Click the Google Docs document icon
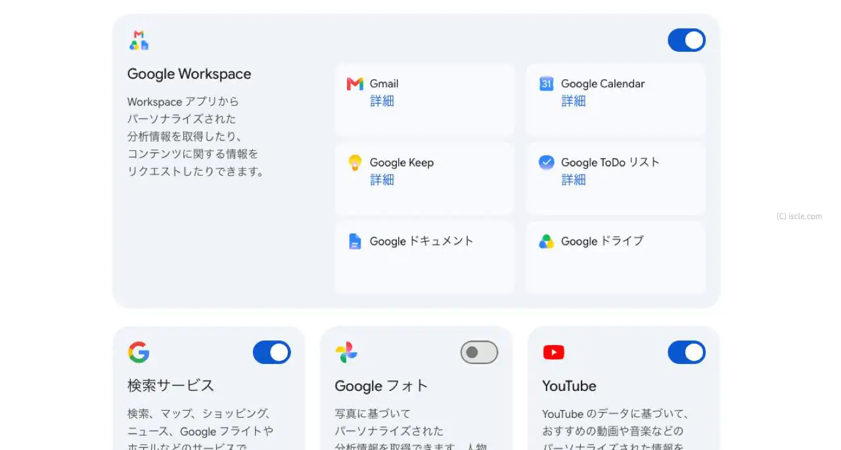The height and width of the screenshot is (450, 841). point(355,241)
